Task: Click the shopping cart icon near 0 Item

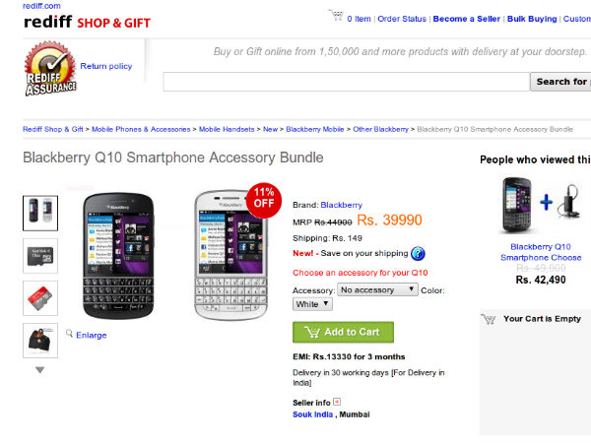Action: point(335,17)
